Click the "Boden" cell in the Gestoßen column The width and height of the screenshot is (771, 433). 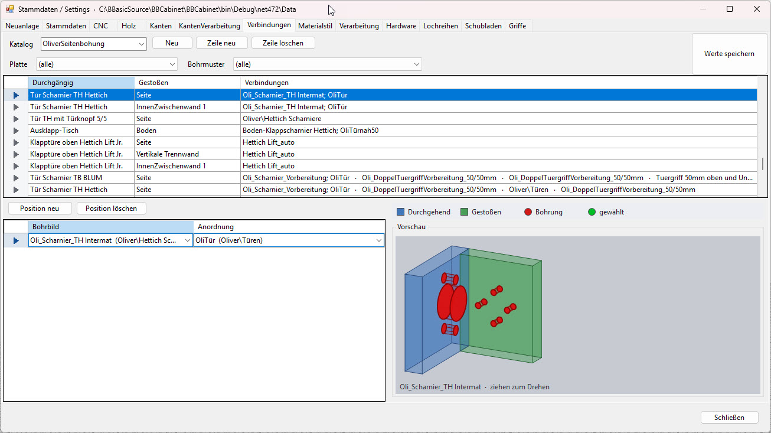188,131
